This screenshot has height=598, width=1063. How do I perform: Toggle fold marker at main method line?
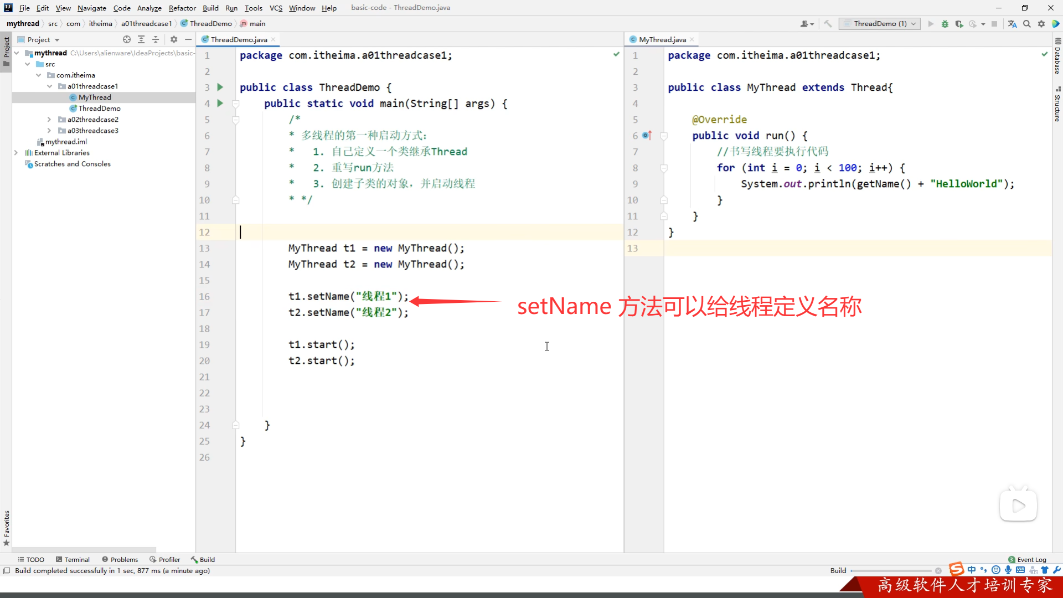click(x=235, y=104)
